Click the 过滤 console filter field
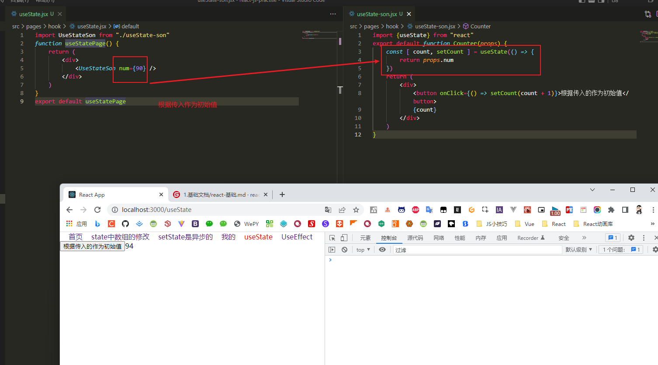Image resolution: width=658 pixels, height=365 pixels. pyautogui.click(x=478, y=250)
